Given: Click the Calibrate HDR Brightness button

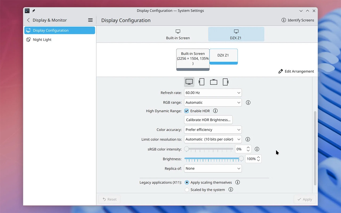Looking at the screenshot, I should tap(208, 120).
